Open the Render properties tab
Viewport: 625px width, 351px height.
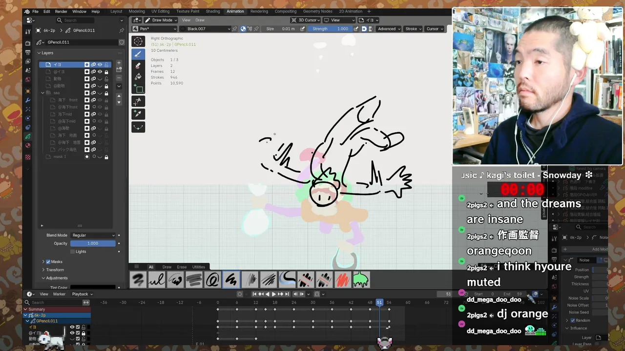point(28,43)
